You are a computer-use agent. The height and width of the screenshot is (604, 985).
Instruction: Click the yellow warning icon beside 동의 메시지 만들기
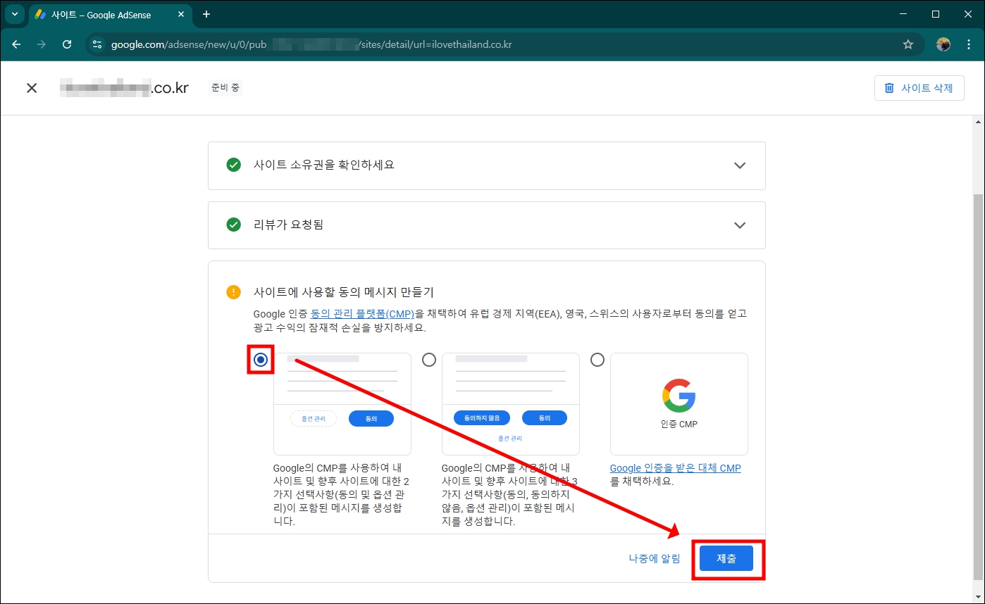(x=233, y=291)
